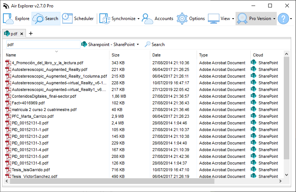Sort results by Size column header
The image size is (296, 192).
[x=115, y=55]
